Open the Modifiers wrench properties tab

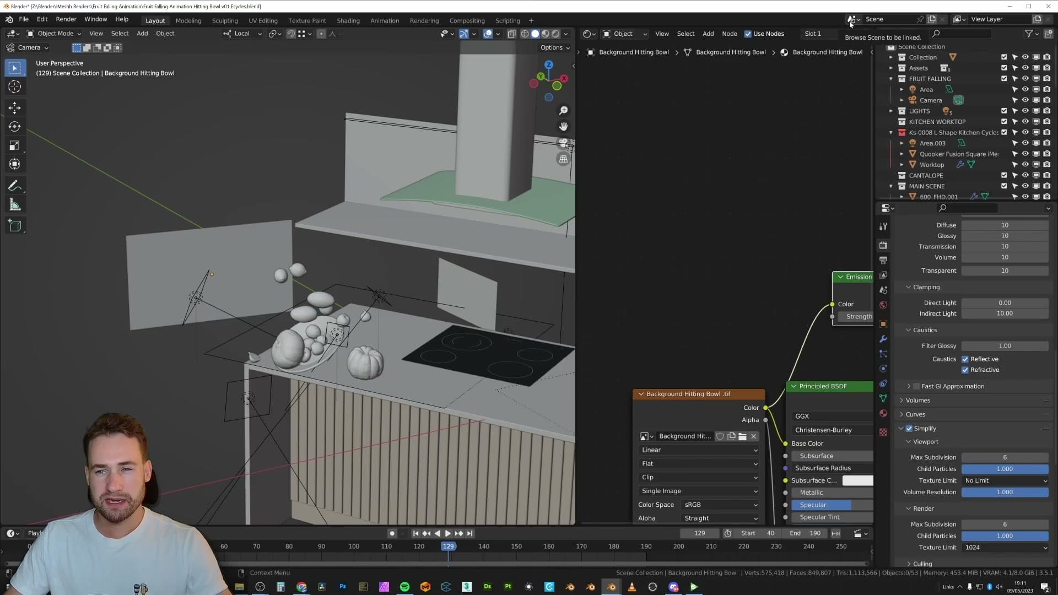click(x=883, y=339)
